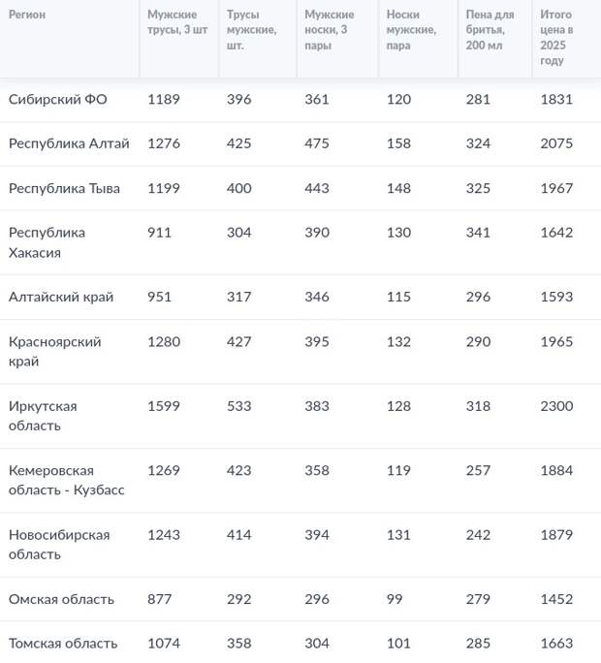This screenshot has height=663, width=601.
Task: Click the Сибирский ФО row label
Action: 58,100
